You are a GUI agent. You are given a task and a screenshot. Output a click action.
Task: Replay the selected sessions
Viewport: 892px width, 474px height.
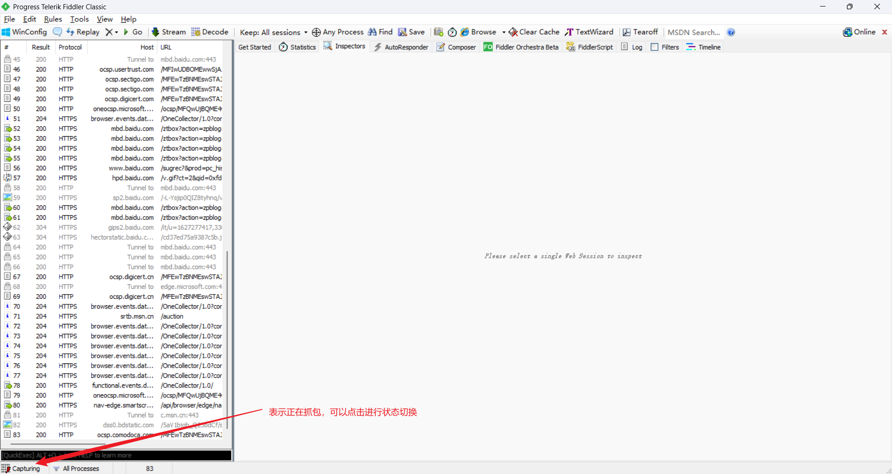pos(83,32)
